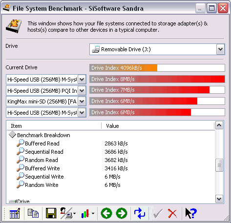Screen dimensions: 231x223
Task: Click the magnifier icon beside Sequential Read
Action: (21, 151)
